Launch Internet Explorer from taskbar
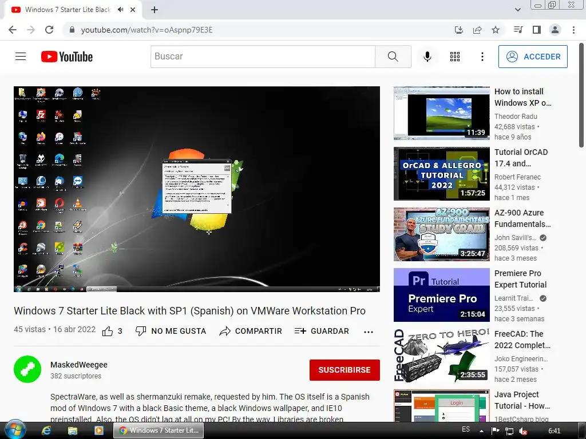 pos(46,430)
